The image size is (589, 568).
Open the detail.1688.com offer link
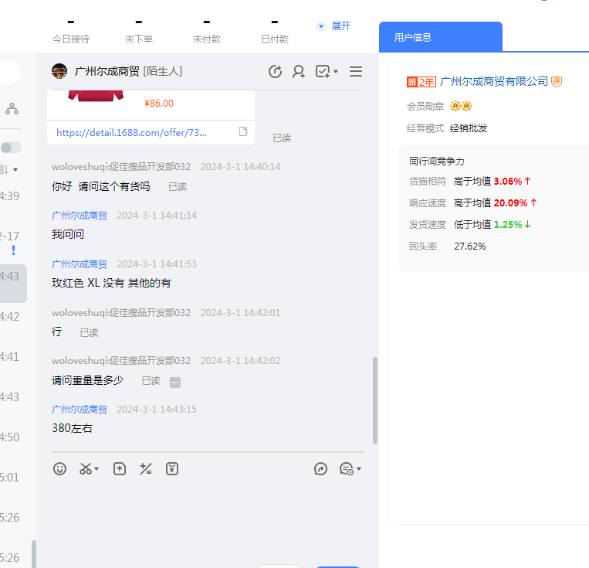tap(131, 132)
